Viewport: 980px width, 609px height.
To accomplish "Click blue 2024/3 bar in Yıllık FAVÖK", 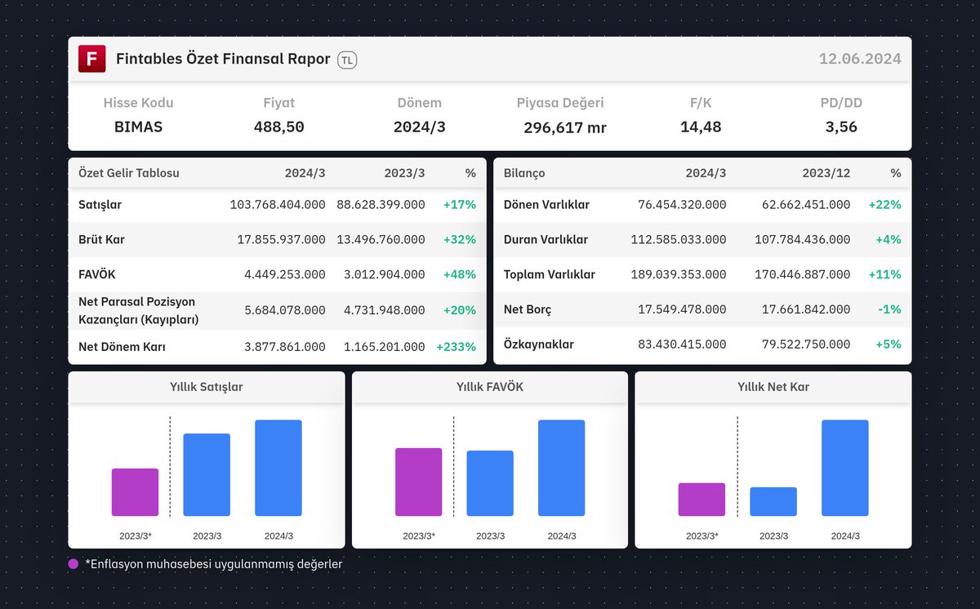I will tap(562, 468).
